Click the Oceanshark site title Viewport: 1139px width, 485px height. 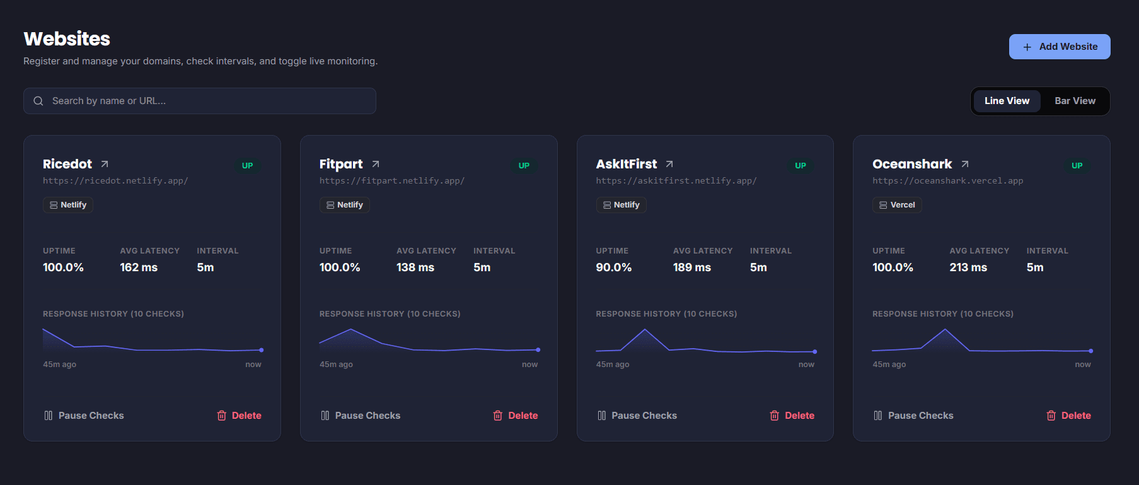[x=912, y=164]
